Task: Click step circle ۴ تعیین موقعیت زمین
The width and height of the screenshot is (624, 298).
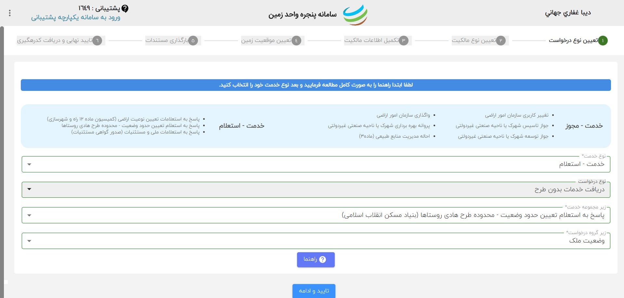Action: (x=296, y=41)
